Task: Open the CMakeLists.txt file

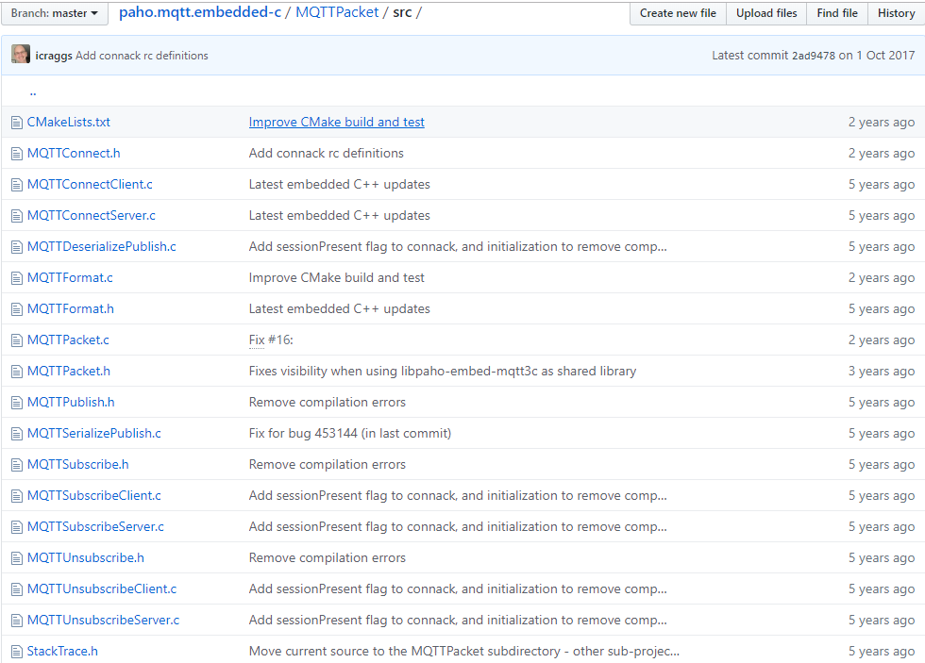Action: coord(68,122)
